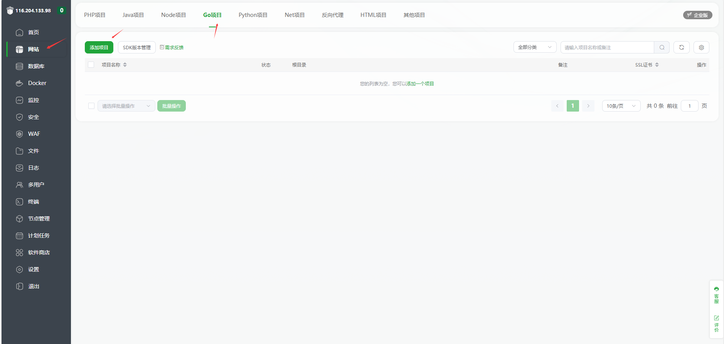724x344 pixels.
Task: Sort by the SSL证书 column arrows
Action: click(x=657, y=65)
